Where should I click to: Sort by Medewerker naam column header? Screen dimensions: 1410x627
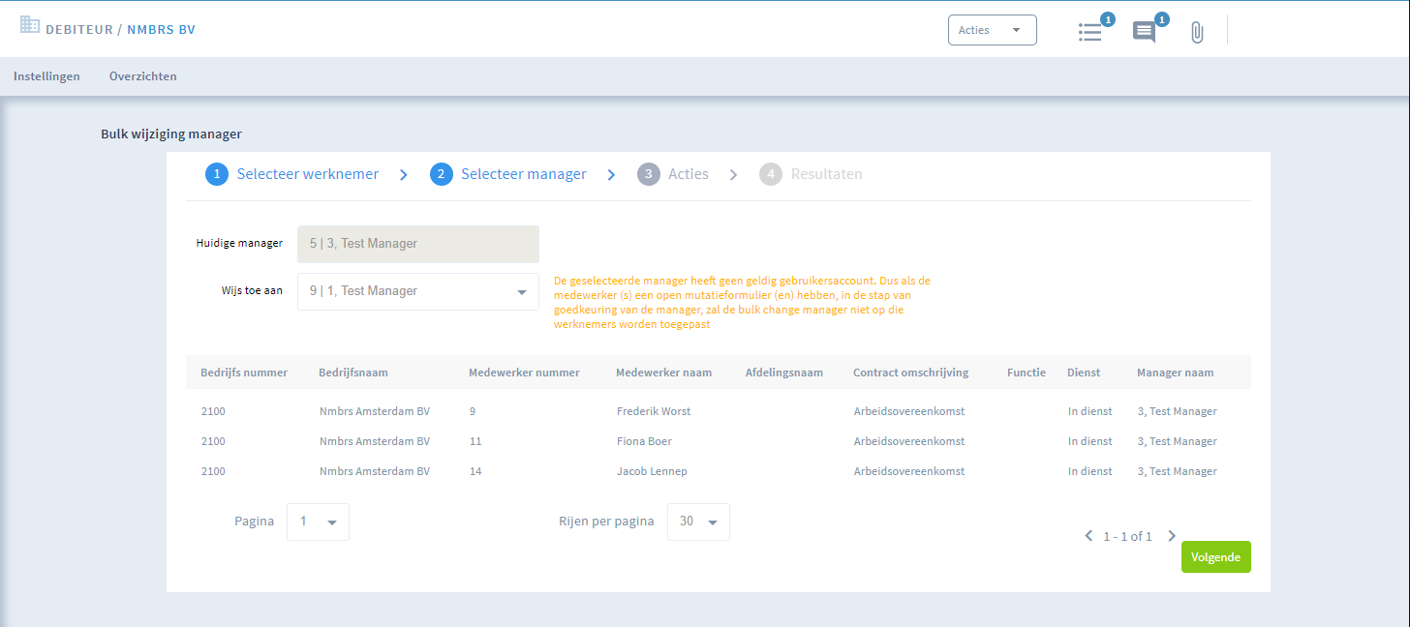point(663,373)
